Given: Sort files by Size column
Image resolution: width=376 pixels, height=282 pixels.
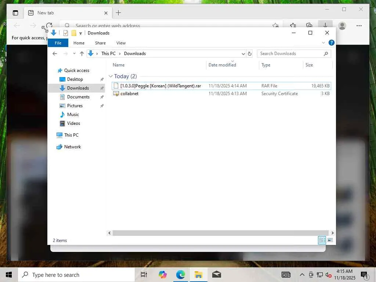Looking at the screenshot, I should tap(309, 65).
